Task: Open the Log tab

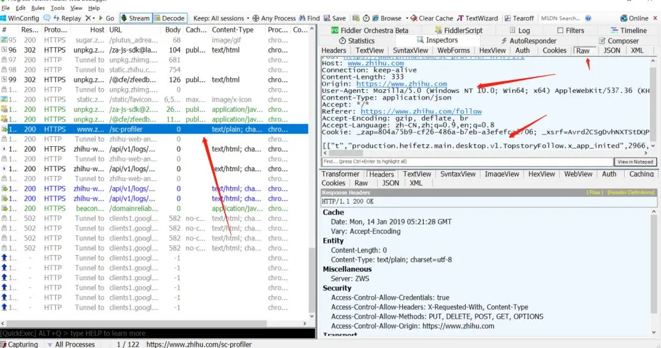Action: 520,31
